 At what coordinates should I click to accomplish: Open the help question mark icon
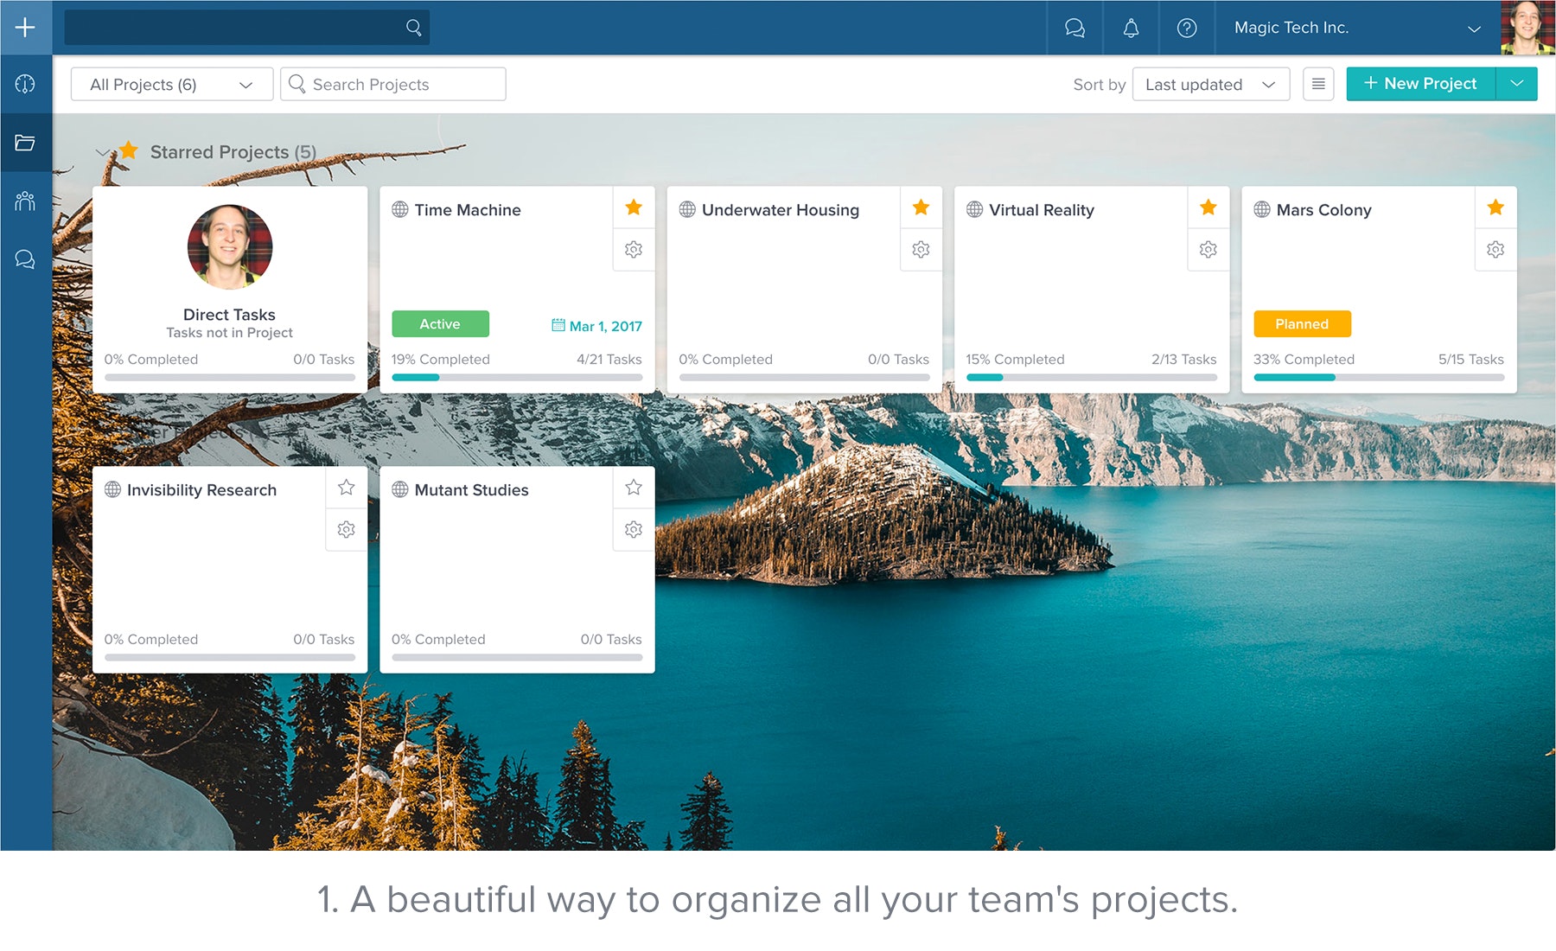coord(1187,28)
